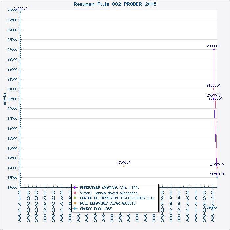Click the pink data point at 21000.0
Screen dimensions: 230x230
(213, 89)
